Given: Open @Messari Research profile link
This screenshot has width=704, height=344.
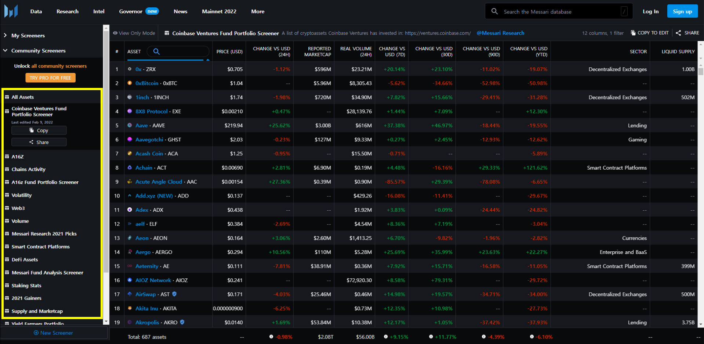Looking at the screenshot, I should pyautogui.click(x=500, y=33).
